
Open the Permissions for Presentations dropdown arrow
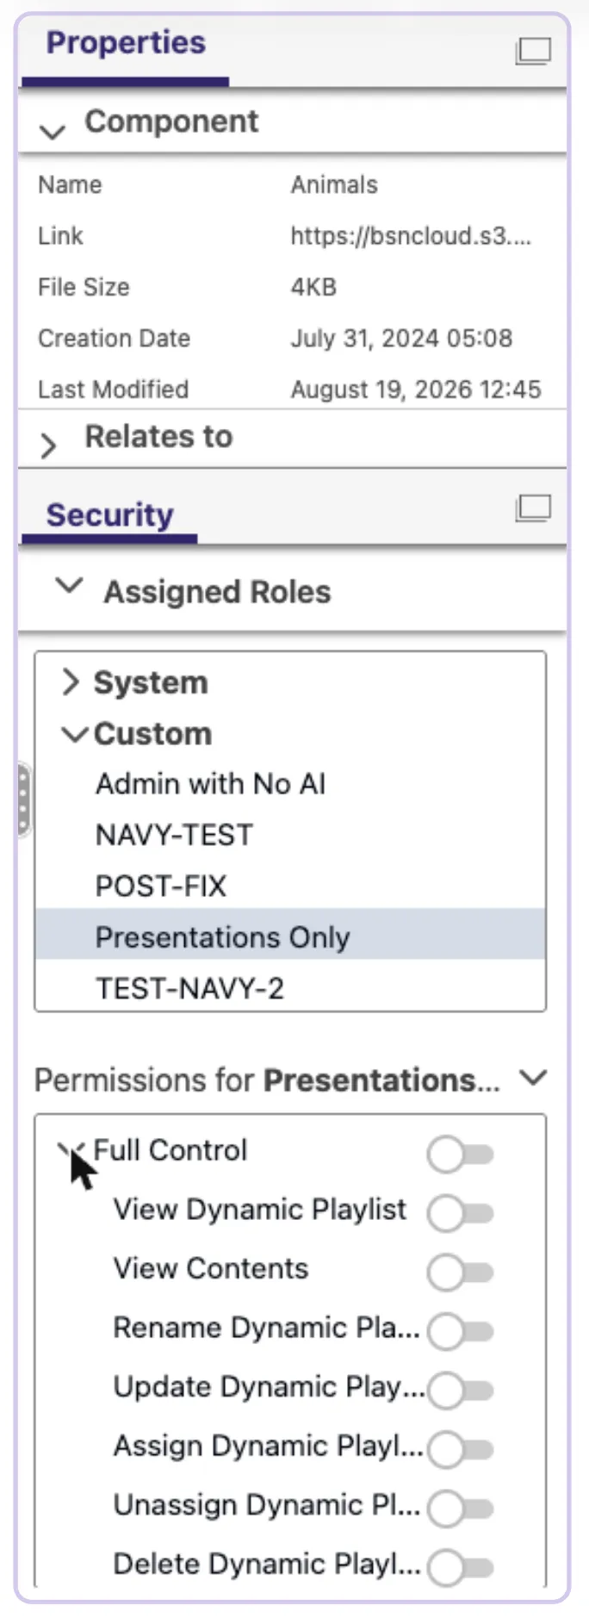click(x=534, y=1078)
